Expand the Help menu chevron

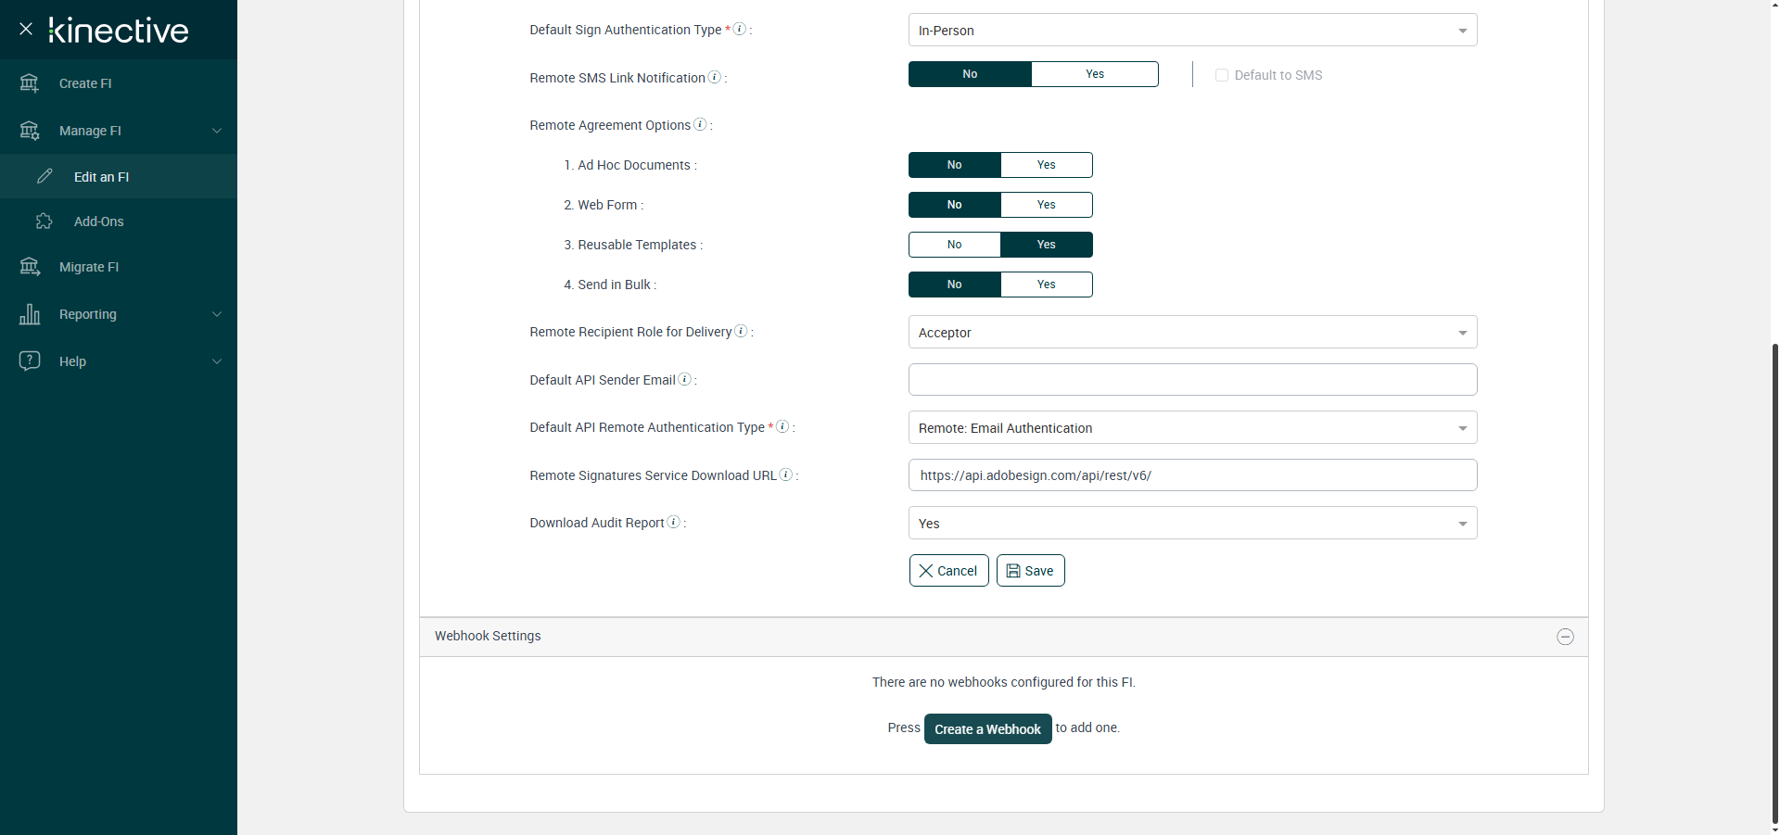coord(217,361)
